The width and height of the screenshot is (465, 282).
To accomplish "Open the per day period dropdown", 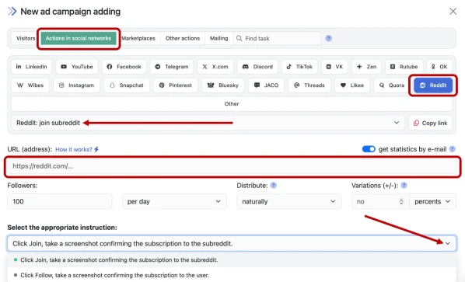I will 174,201.
